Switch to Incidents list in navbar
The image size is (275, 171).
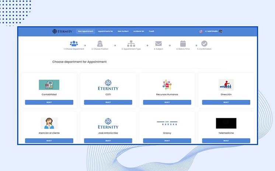(x=139, y=31)
